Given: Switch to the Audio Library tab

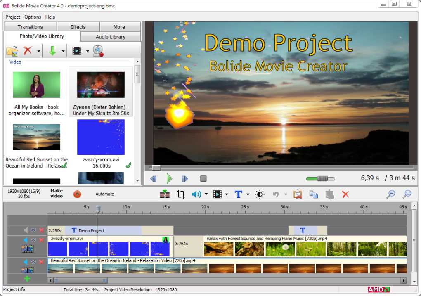Looking at the screenshot, I should 111,37.
